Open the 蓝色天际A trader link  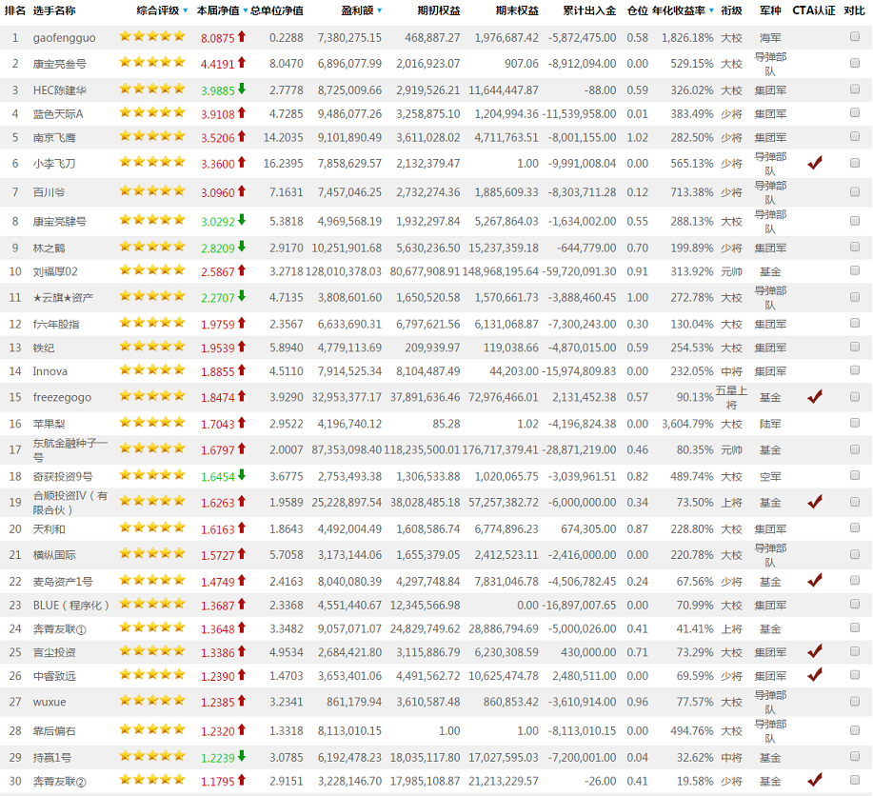[x=58, y=114]
